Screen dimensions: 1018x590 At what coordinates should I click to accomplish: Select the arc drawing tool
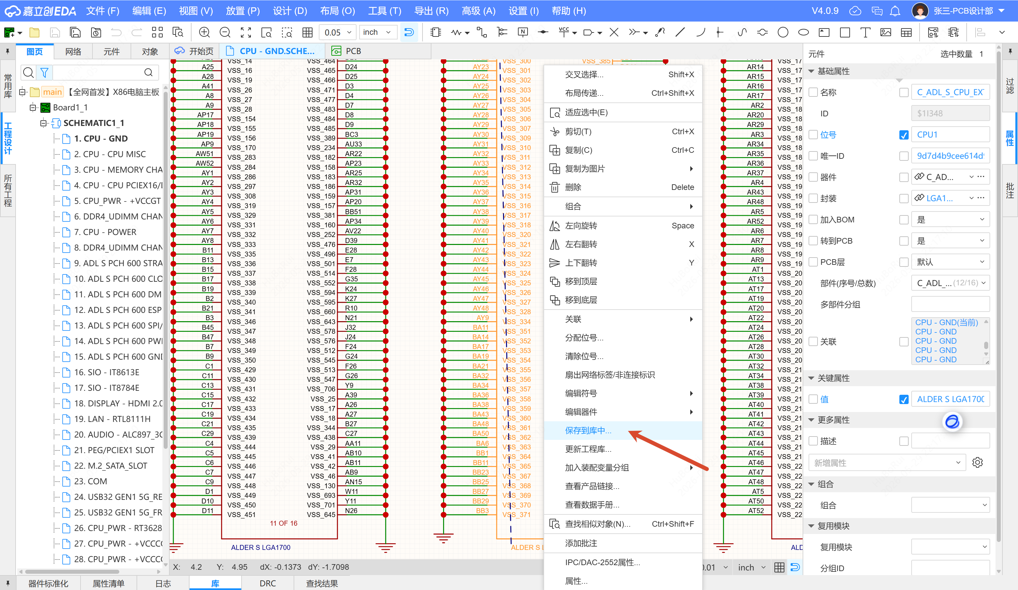[x=701, y=32]
